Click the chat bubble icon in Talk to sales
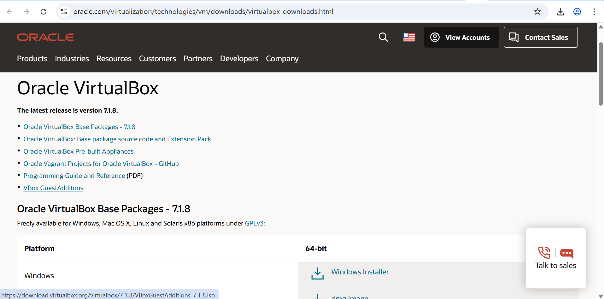 (x=567, y=253)
